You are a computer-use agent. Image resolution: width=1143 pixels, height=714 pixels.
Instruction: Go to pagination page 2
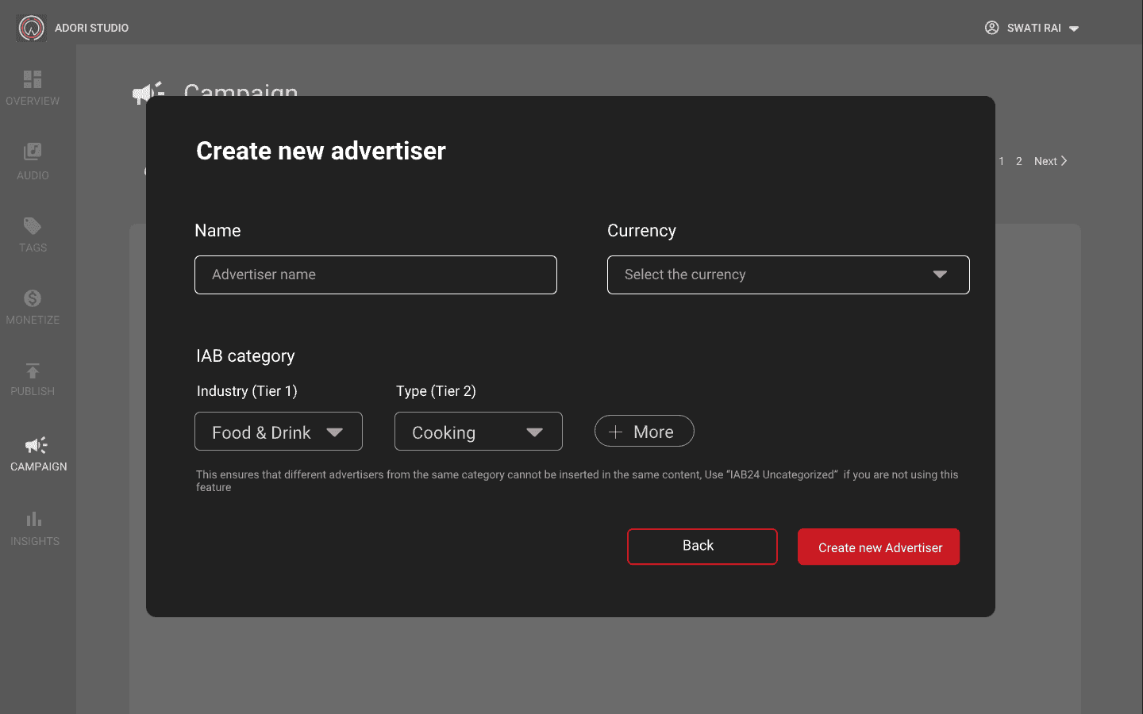pyautogui.click(x=1019, y=161)
